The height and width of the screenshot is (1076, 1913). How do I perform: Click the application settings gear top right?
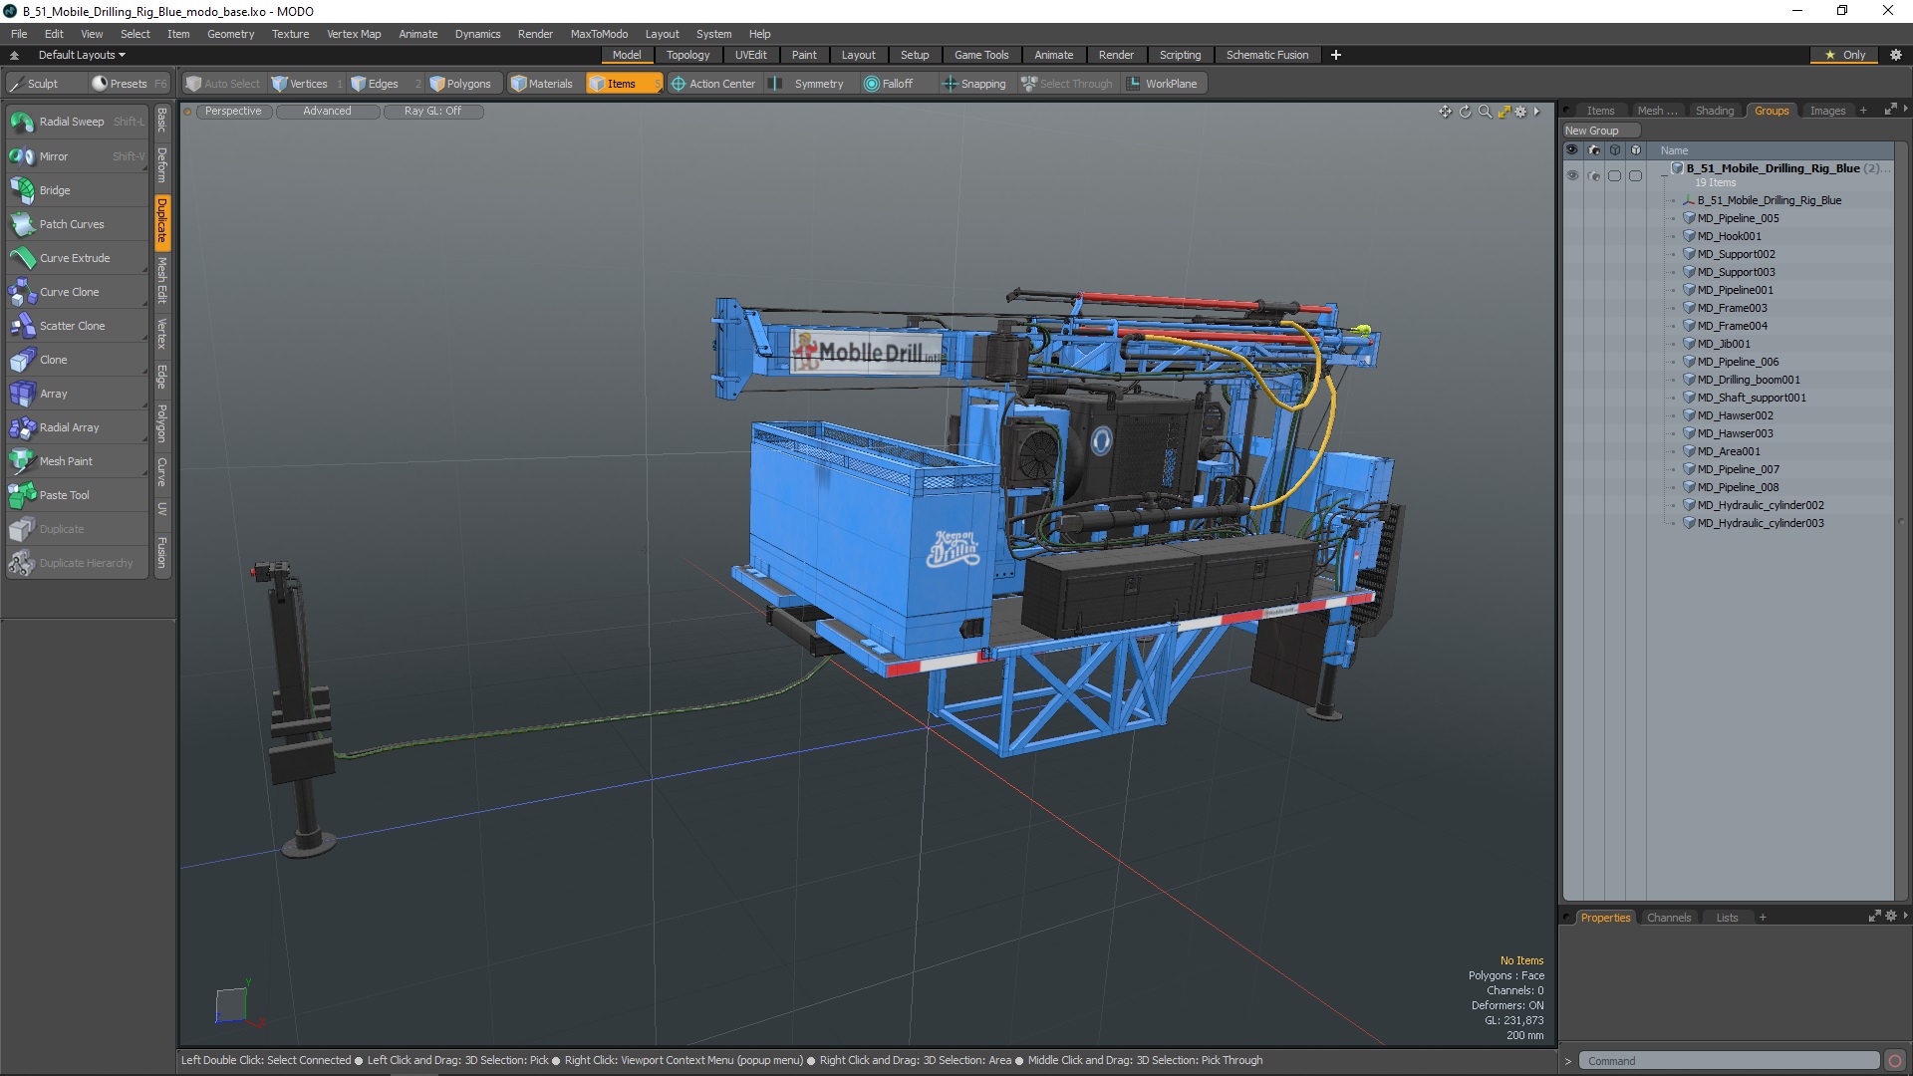pyautogui.click(x=1896, y=55)
